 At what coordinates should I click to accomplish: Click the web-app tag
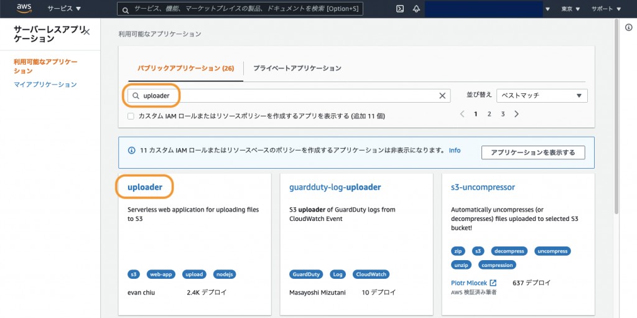(161, 274)
